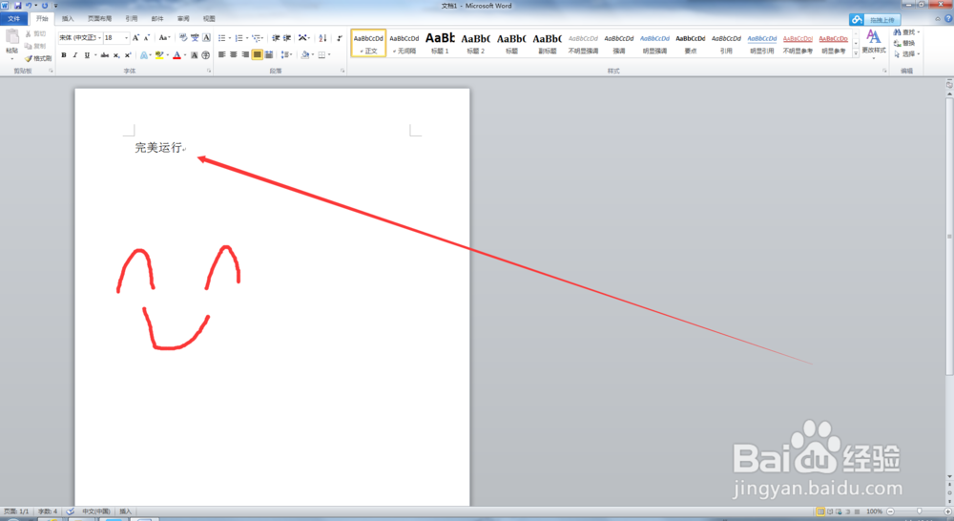The image size is (954, 521).
Task: Click the Undo arrow icon
Action: (28, 6)
